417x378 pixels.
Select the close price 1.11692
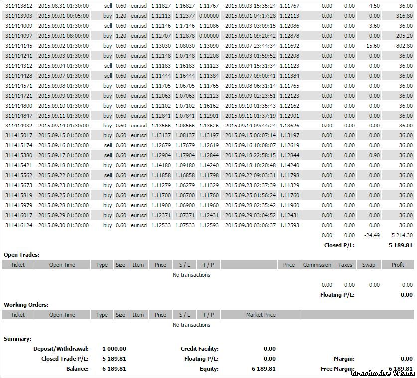pos(289,46)
